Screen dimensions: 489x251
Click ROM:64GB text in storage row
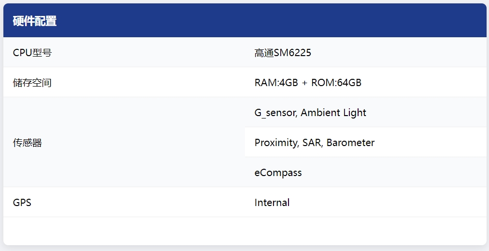click(x=336, y=83)
